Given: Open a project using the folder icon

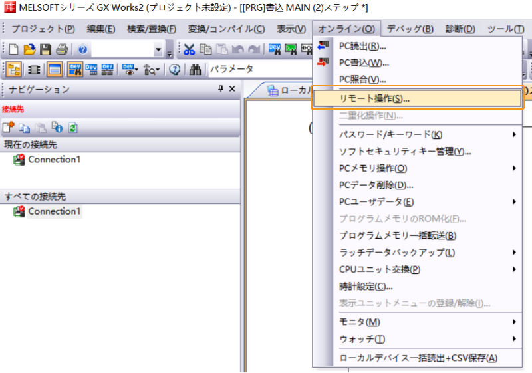Looking at the screenshot, I should 29,49.
